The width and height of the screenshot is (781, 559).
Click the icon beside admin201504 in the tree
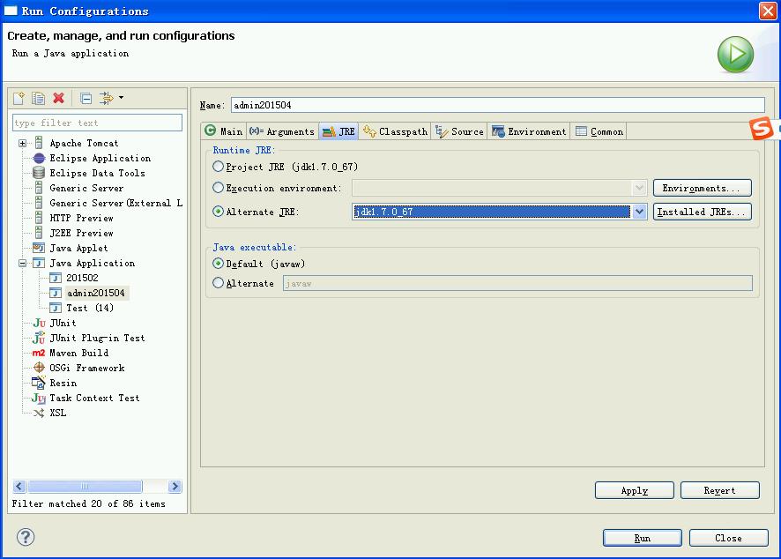click(x=56, y=293)
